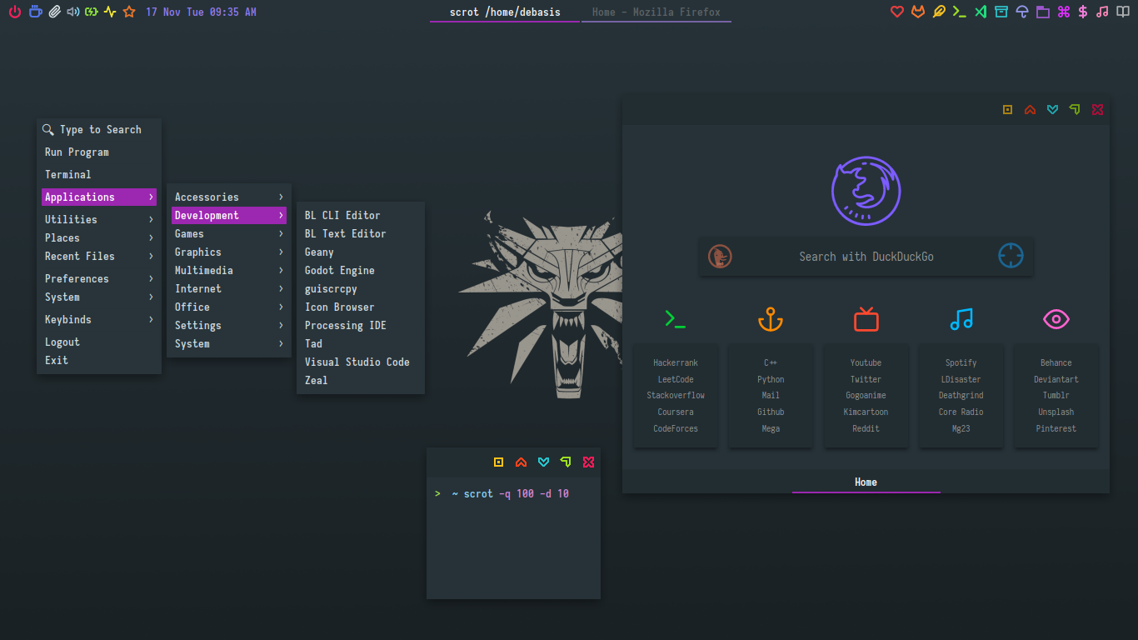Click the date and time in panel
Image resolution: width=1138 pixels, height=640 pixels.
[x=201, y=12]
